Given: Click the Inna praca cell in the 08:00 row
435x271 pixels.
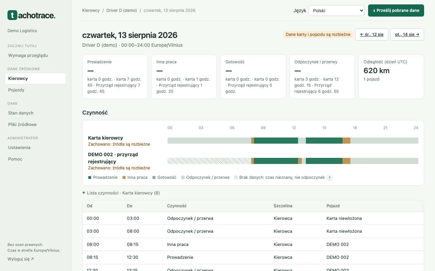Looking at the screenshot, I should 178,245.
